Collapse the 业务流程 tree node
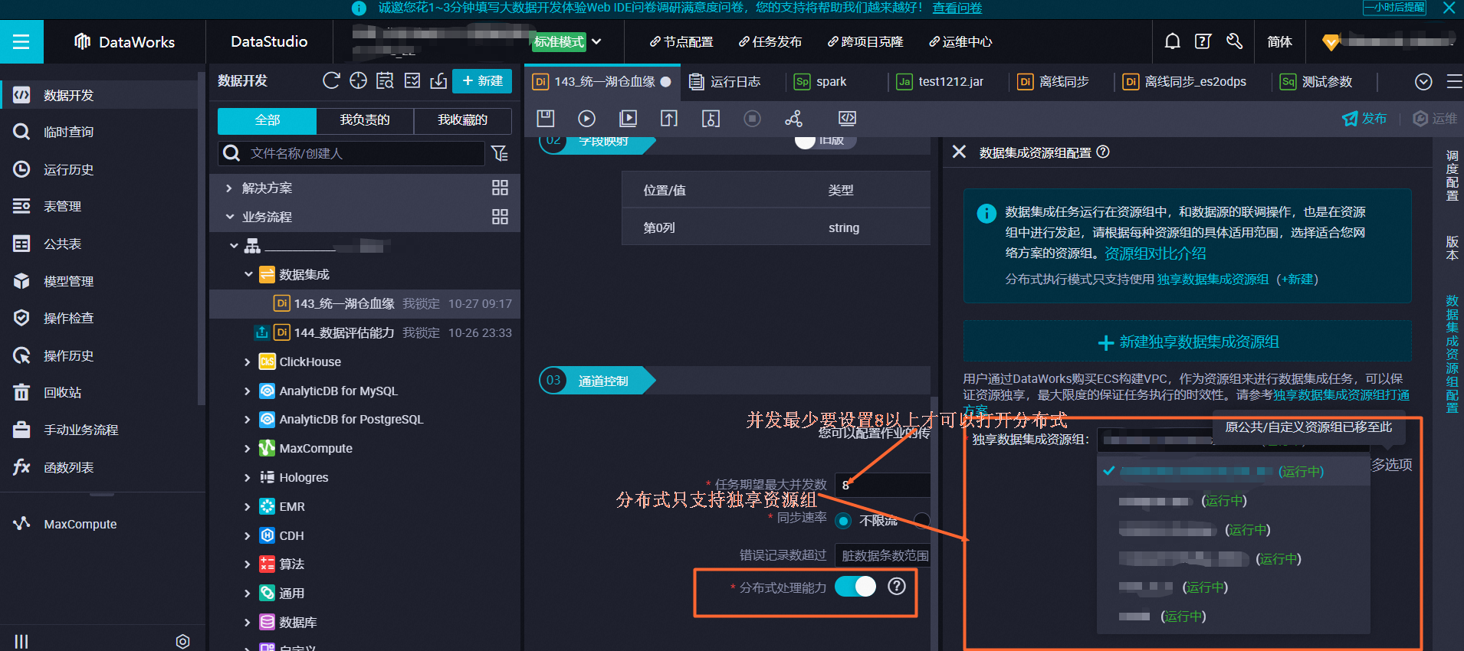Viewport: 1464px width, 651px height. click(x=229, y=217)
